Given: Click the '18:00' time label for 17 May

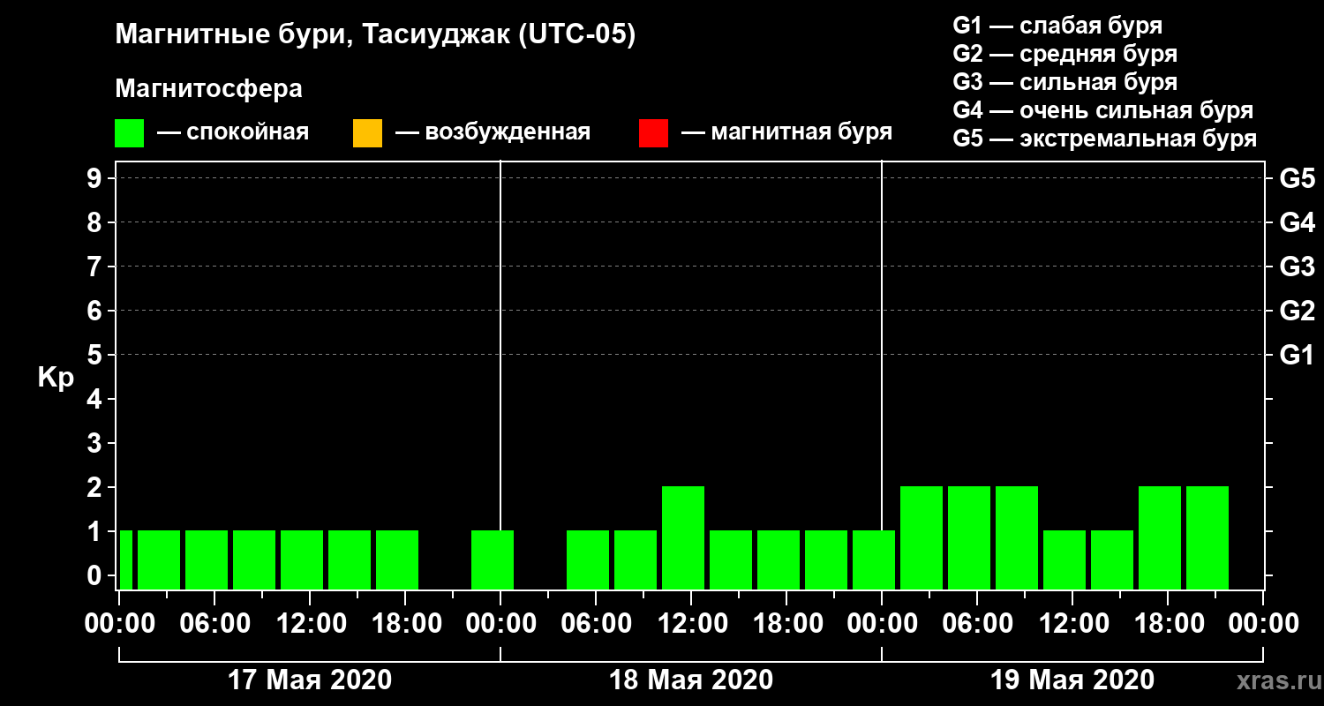Looking at the screenshot, I should point(405,624).
